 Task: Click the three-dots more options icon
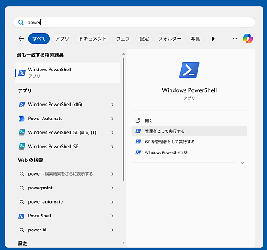point(235,39)
